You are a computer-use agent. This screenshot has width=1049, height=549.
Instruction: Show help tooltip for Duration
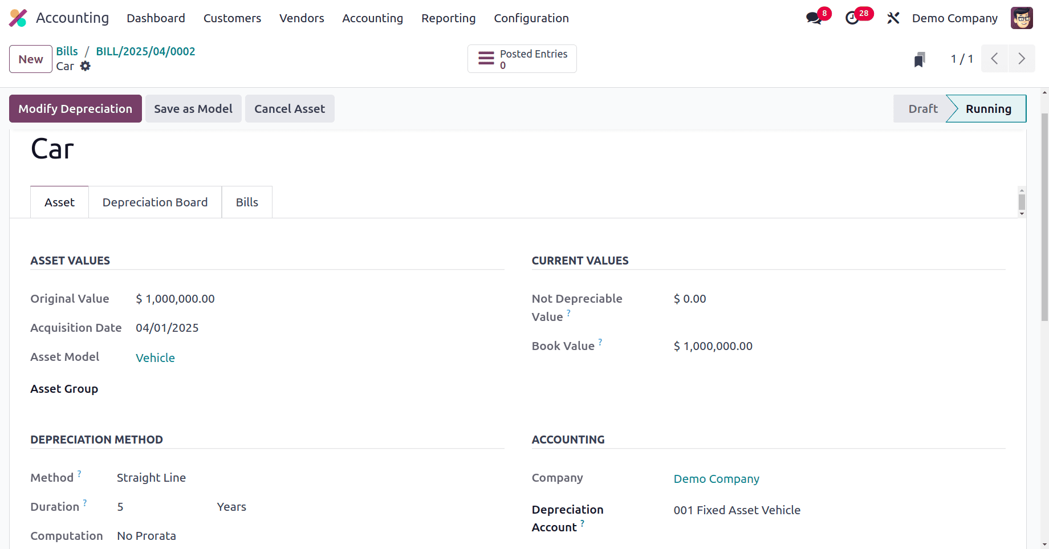click(x=85, y=503)
